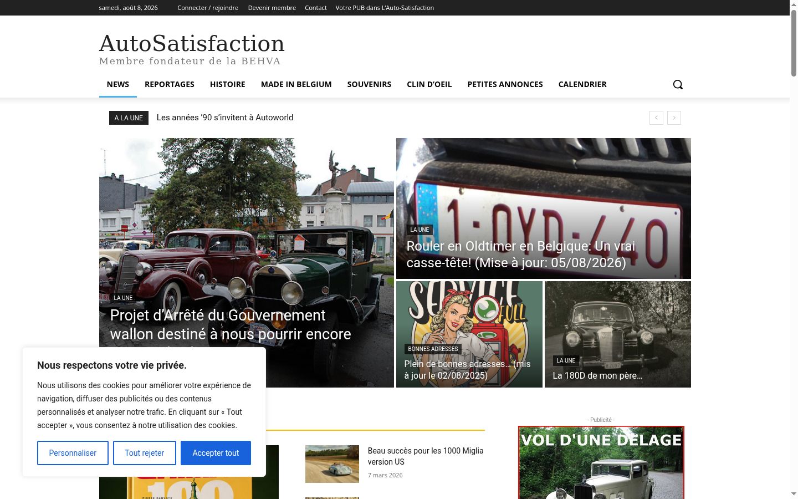Click the A LA UNE ticker label
The height and width of the screenshot is (499, 798).
(x=129, y=118)
